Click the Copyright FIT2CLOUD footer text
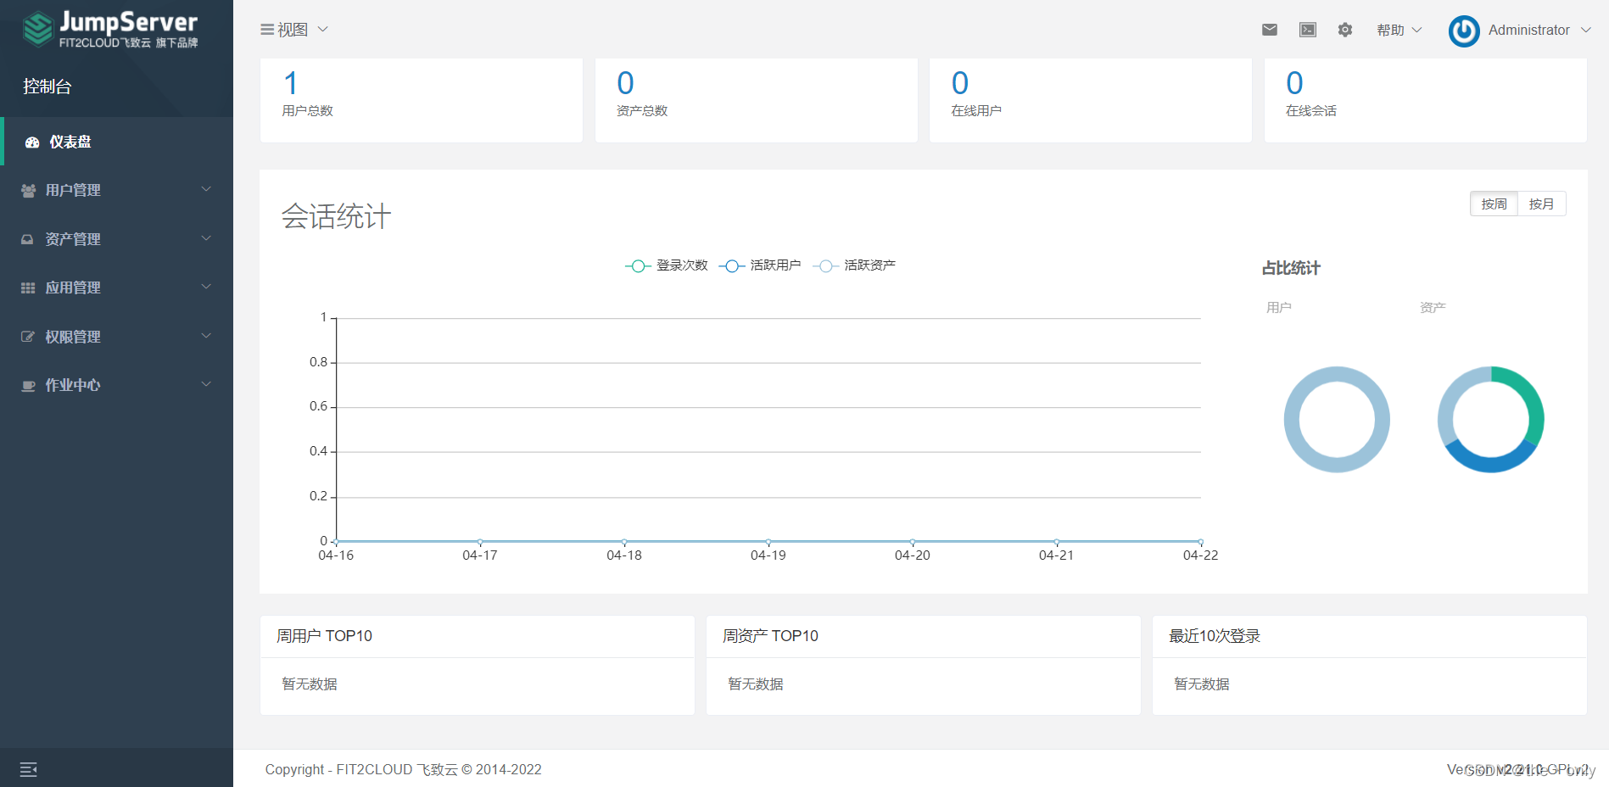 click(403, 769)
